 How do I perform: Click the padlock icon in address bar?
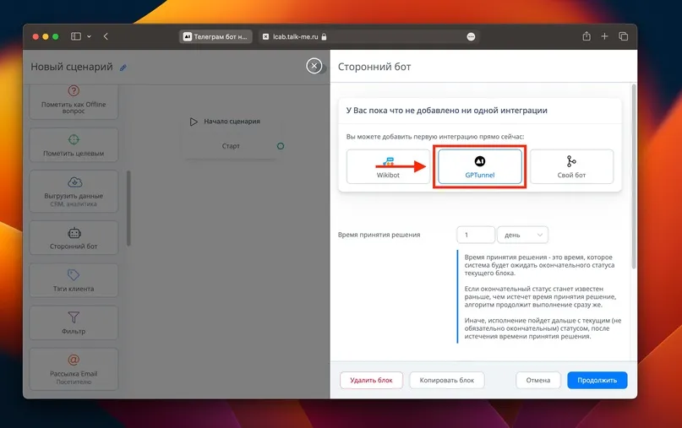pos(324,37)
